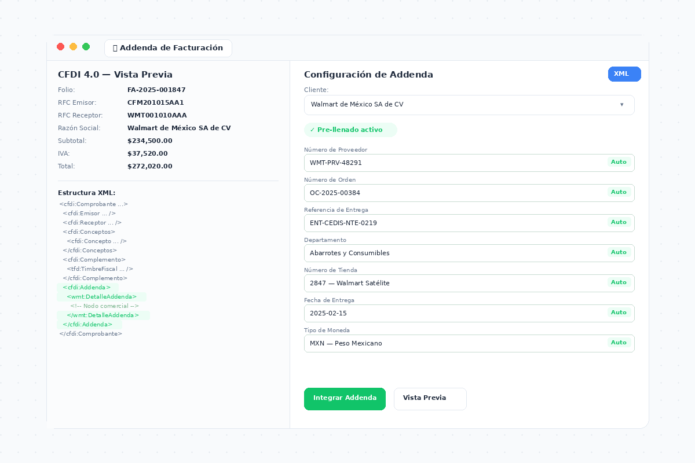Select Razón Social value Walmart de México

coord(179,128)
